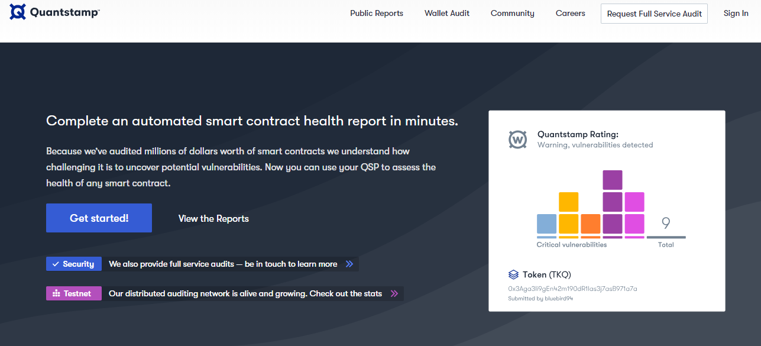Screen dimensions: 761x346
Task: Click the Total count 9
Action: pyautogui.click(x=666, y=224)
